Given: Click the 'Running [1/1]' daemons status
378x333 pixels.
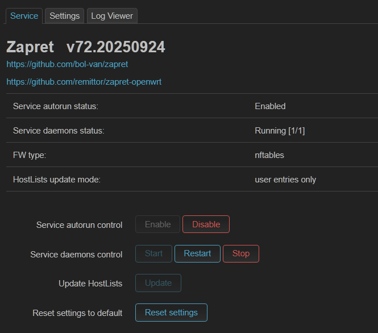Looking at the screenshot, I should pos(279,131).
